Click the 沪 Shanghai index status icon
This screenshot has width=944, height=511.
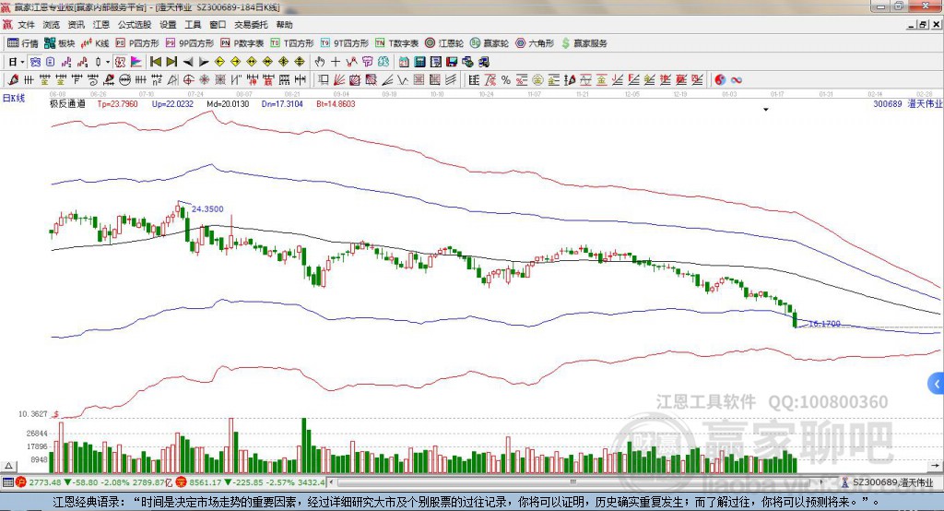click(21, 482)
